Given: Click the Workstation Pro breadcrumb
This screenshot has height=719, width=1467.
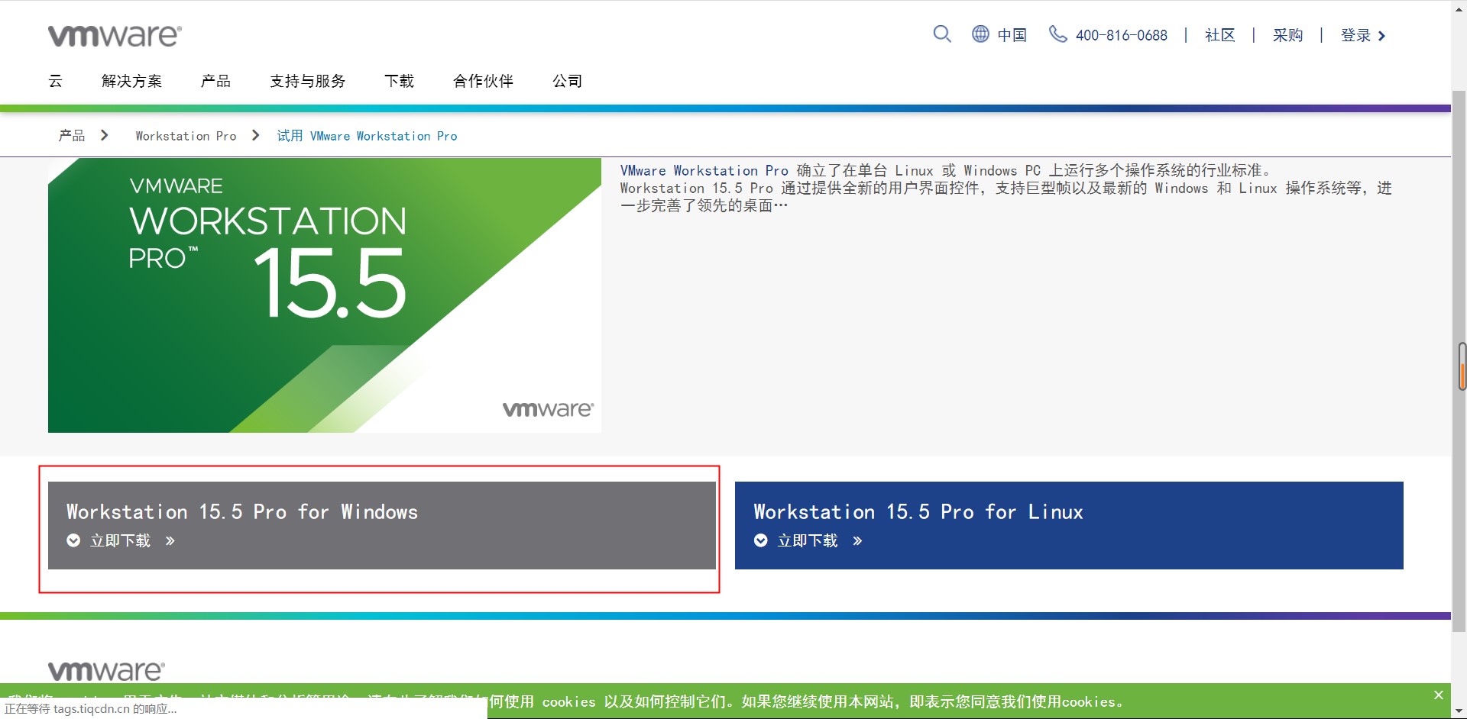Looking at the screenshot, I should click(x=186, y=136).
